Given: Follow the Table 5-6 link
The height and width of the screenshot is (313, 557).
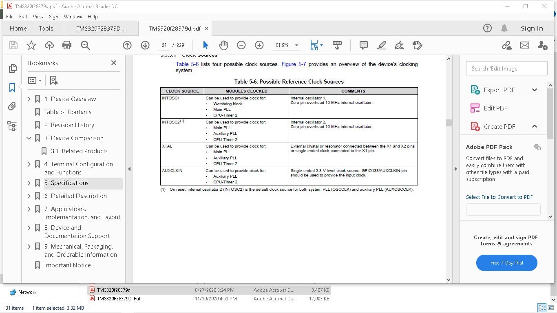Looking at the screenshot, I should [187, 64].
